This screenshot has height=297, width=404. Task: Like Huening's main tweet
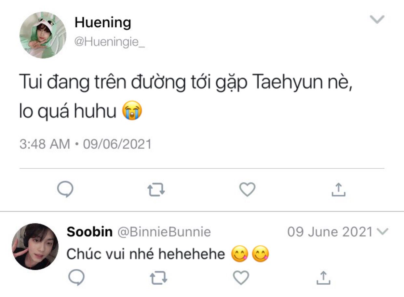247,189
